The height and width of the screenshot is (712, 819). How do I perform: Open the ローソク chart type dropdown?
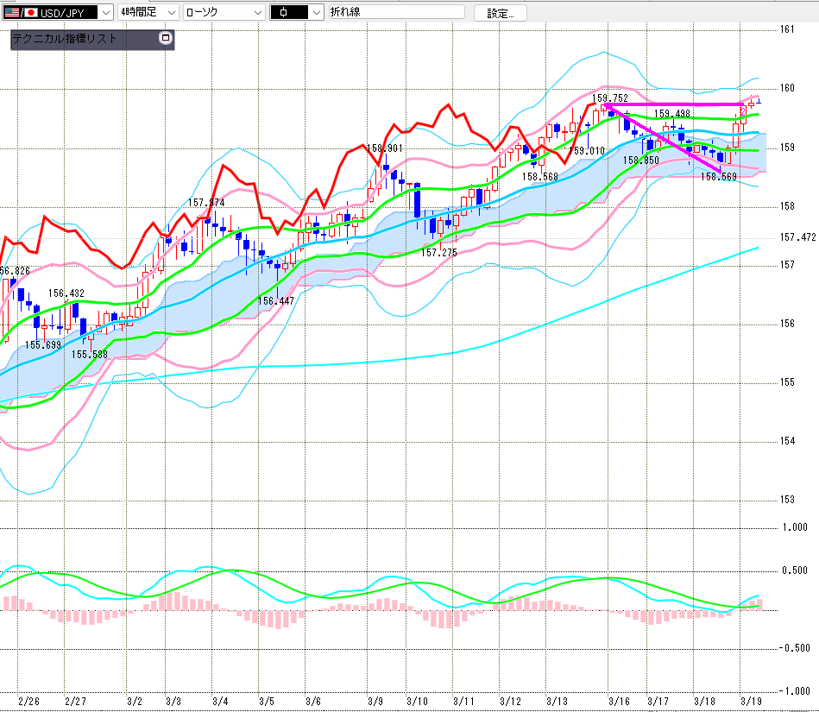click(255, 12)
